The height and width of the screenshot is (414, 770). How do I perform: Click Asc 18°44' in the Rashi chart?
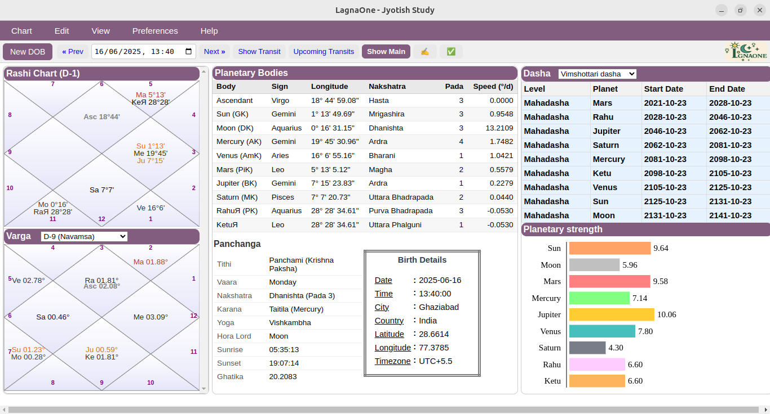pyautogui.click(x=101, y=117)
